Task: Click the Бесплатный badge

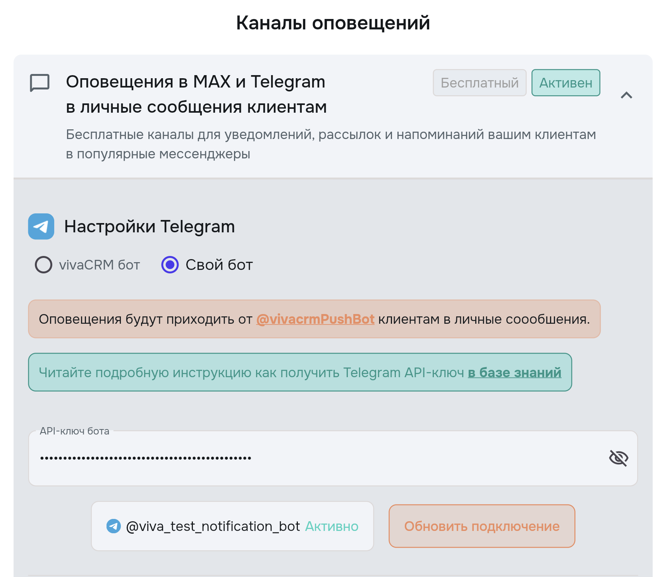Action: tap(479, 83)
